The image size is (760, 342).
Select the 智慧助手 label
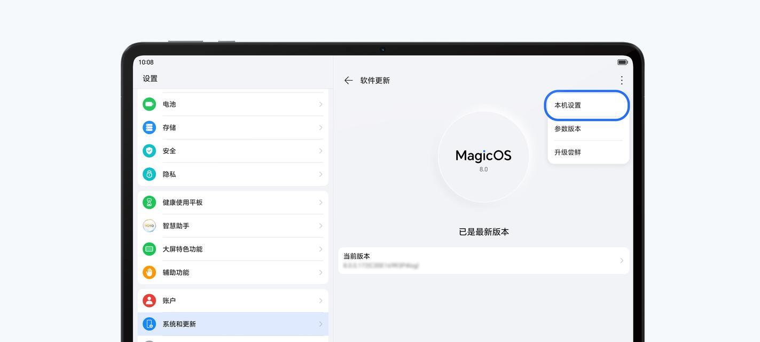(176, 226)
